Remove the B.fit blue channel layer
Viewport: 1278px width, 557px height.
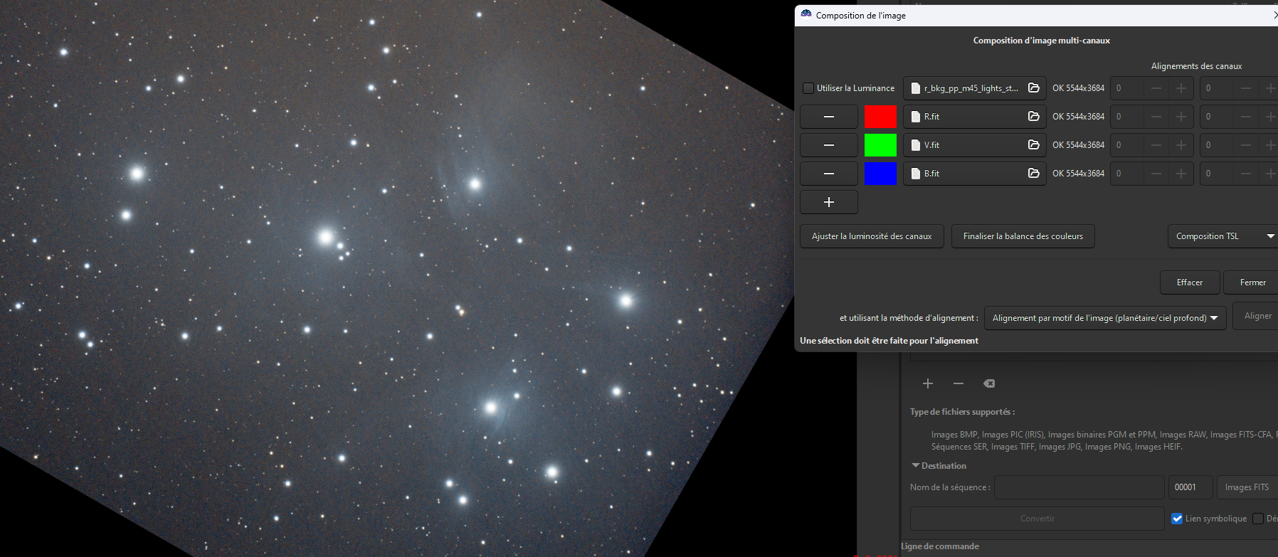(829, 174)
